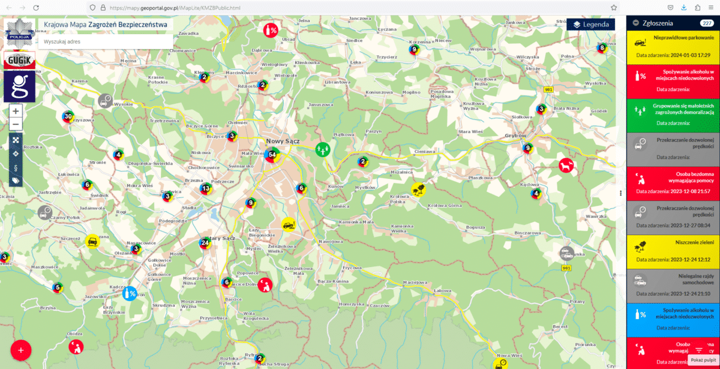720x369 pixels.
Task: Click the GUGiK logo
Action: [x=20, y=60]
